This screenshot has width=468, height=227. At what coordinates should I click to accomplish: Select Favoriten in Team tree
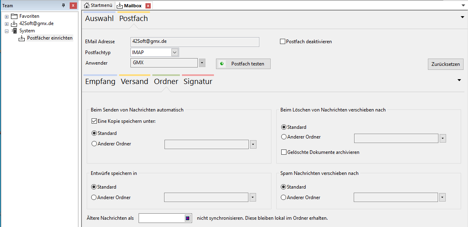[x=29, y=16]
